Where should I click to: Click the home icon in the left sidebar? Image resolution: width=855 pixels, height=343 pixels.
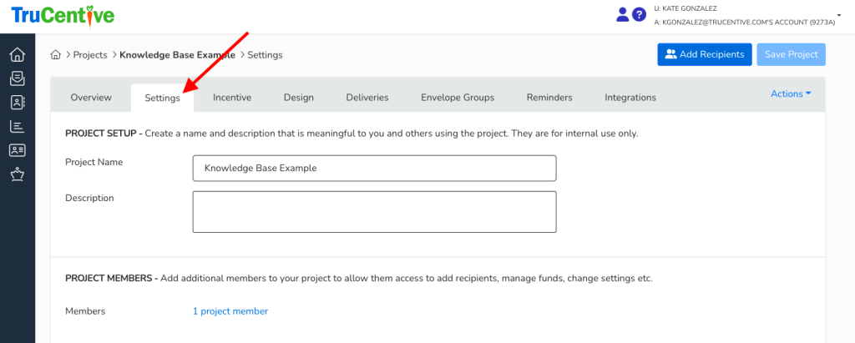(17, 55)
